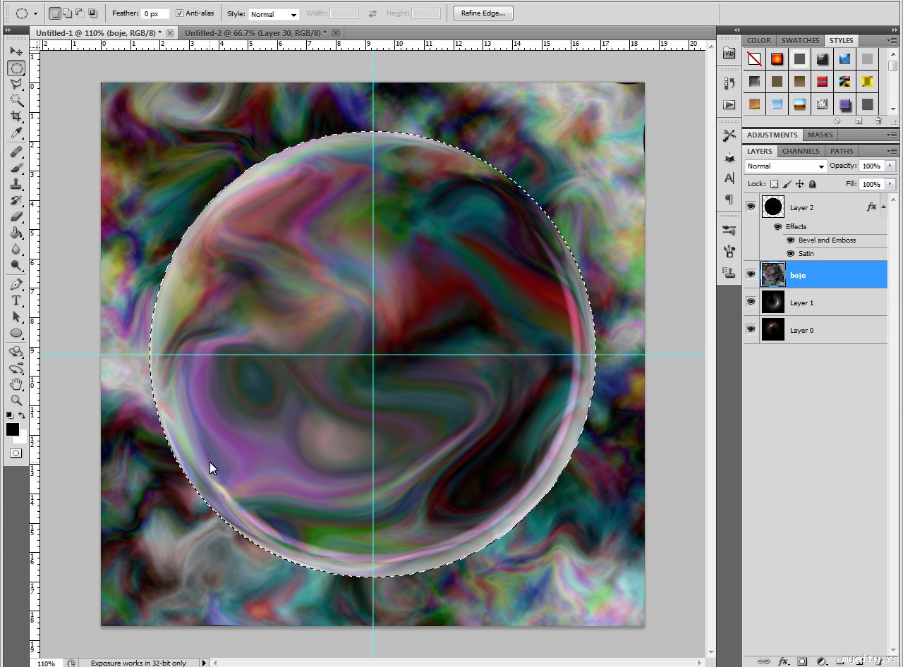Screen dimensions: 903x667
Task: Select the 3D Rotate tool
Action: pyautogui.click(x=16, y=352)
